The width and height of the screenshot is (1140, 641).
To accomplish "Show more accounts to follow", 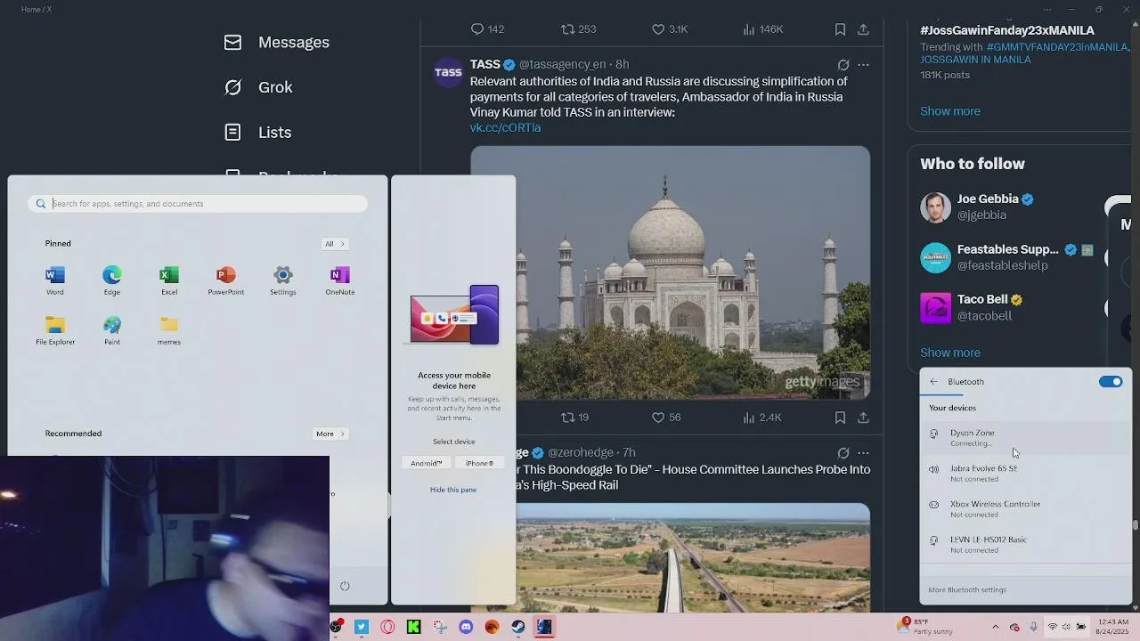I will pos(950,353).
